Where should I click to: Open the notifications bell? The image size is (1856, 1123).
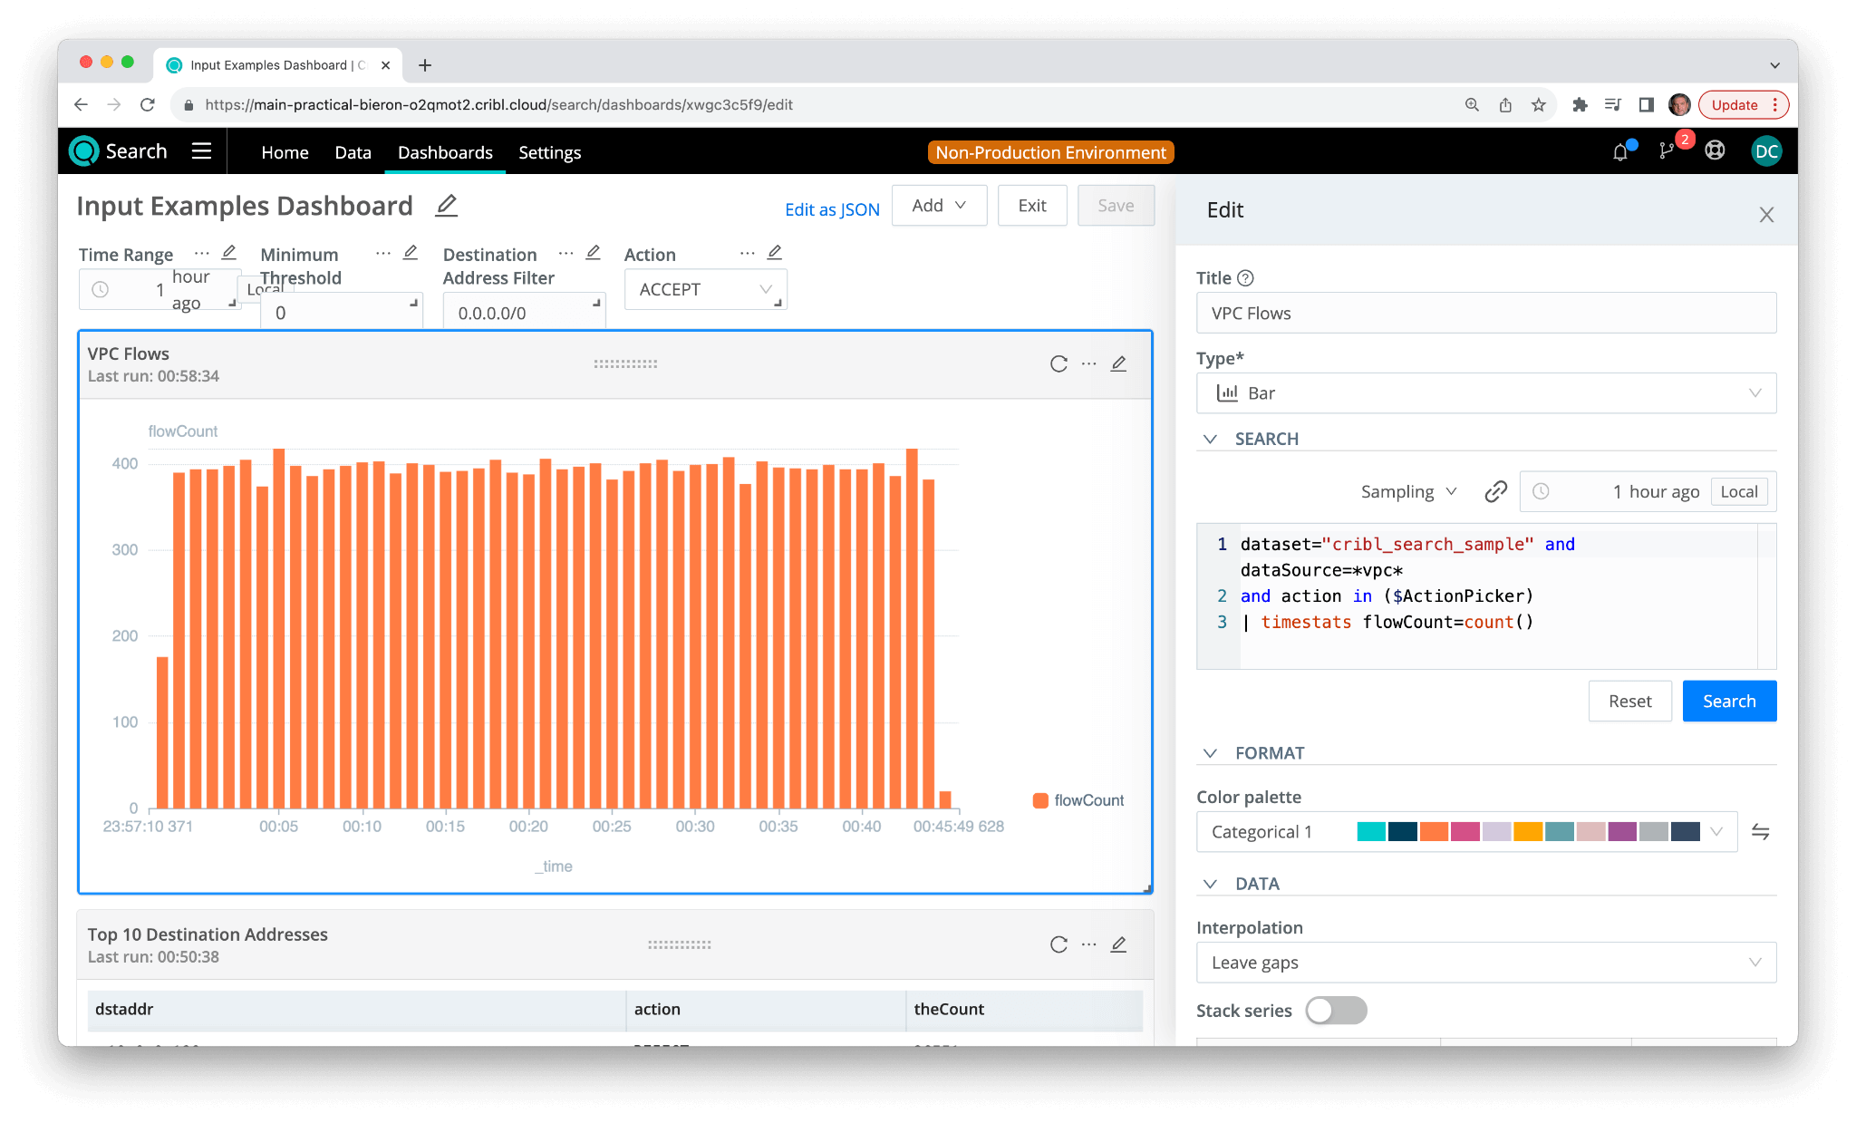(x=1620, y=152)
